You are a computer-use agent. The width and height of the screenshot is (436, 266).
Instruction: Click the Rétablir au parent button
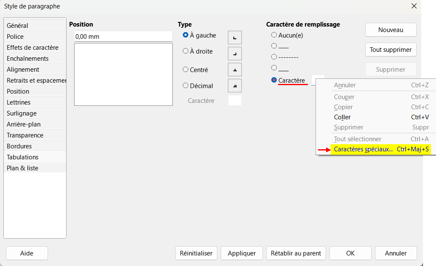[x=296, y=253]
